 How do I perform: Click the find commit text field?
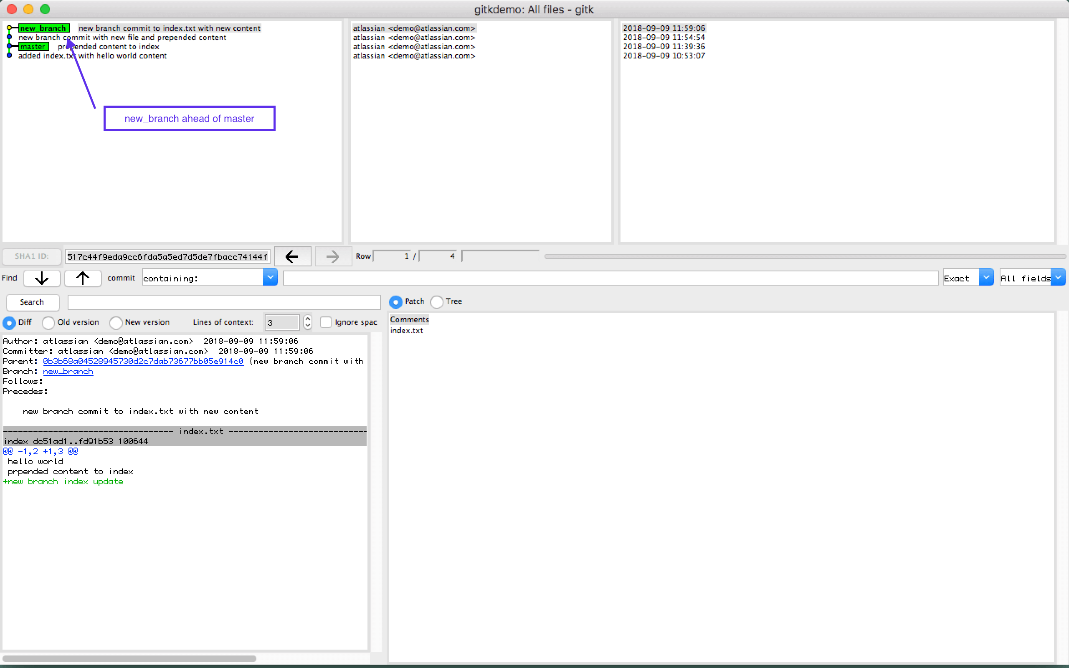pos(610,278)
